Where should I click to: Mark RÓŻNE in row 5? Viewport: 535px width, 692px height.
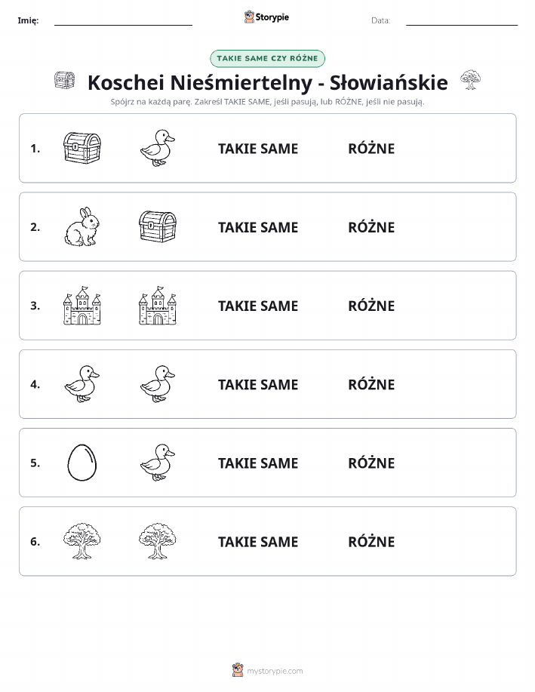click(x=371, y=463)
